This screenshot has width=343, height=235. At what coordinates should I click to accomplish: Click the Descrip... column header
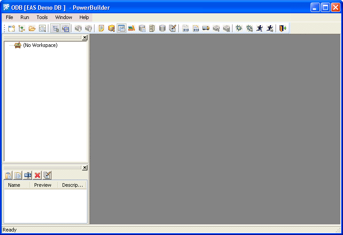(72, 185)
